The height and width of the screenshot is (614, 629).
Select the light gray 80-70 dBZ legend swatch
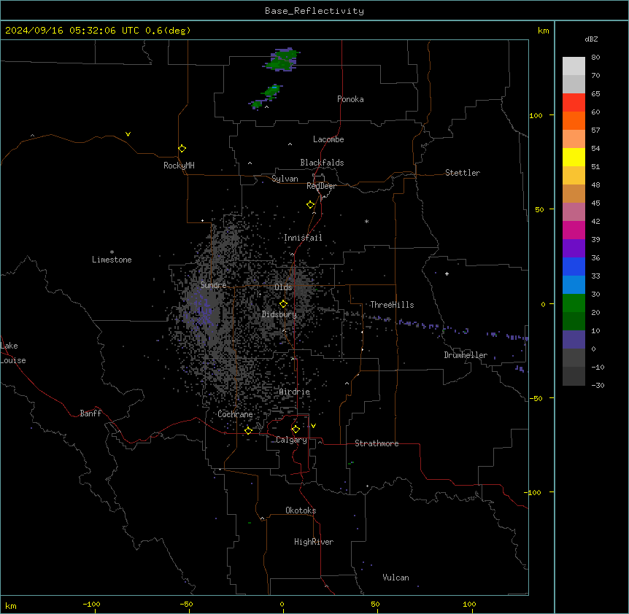(x=574, y=66)
